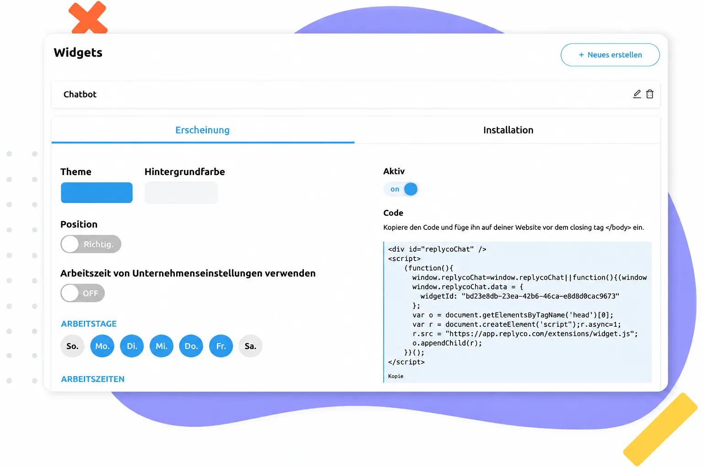The width and height of the screenshot is (703, 468).
Task: Pick the blue Theme color swatch
Action: [97, 192]
